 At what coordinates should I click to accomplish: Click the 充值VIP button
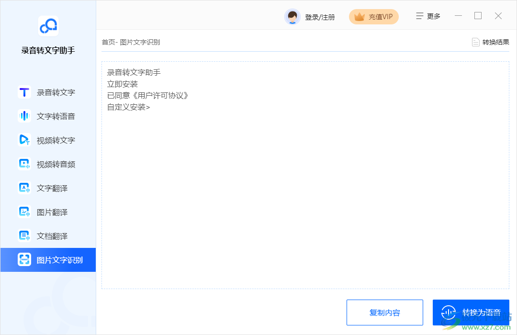[374, 16]
